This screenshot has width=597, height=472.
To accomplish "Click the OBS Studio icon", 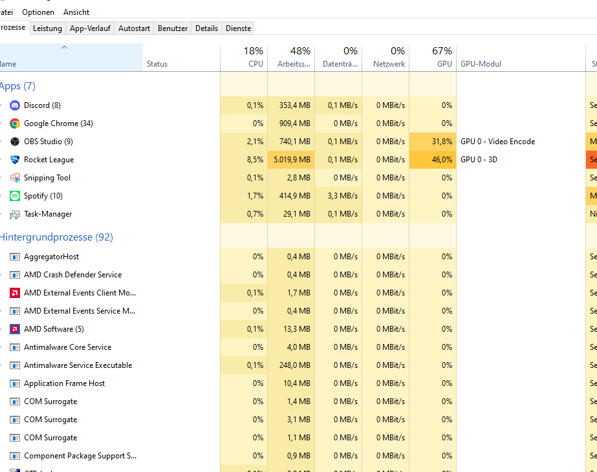I will pos(15,142).
